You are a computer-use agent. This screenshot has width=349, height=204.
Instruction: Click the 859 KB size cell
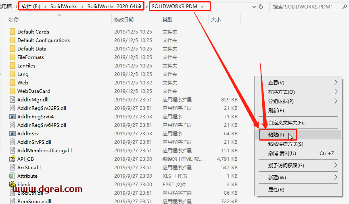coord(229,100)
